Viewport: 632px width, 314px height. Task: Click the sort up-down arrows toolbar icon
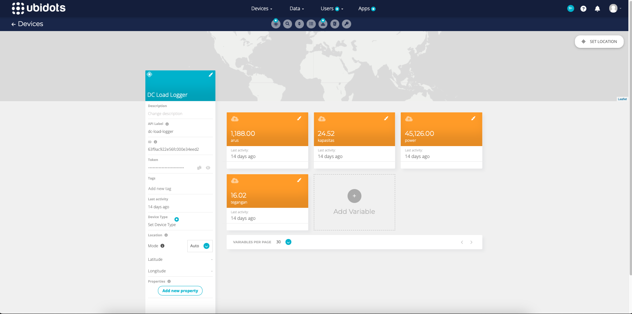(299, 24)
